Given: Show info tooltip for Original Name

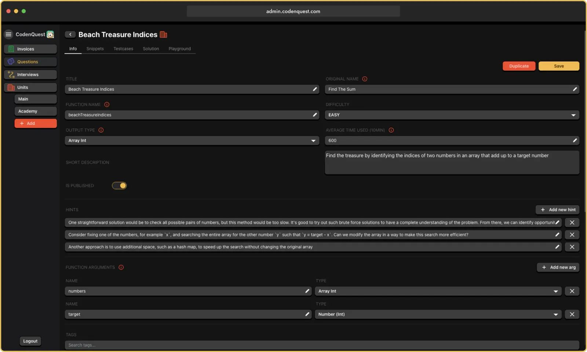Looking at the screenshot, I should click(365, 79).
